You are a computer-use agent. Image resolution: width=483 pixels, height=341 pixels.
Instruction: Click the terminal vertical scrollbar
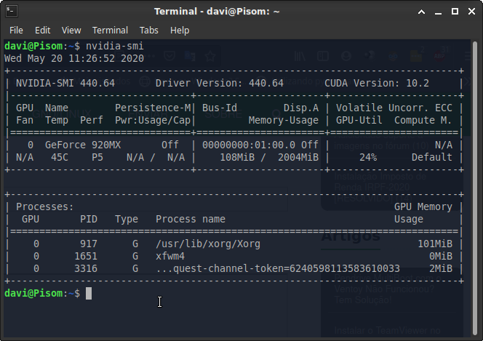click(x=475, y=188)
